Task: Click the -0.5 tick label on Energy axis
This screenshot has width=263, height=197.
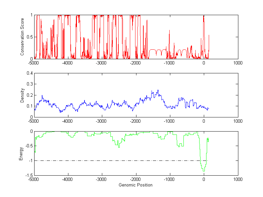Action: (28, 146)
